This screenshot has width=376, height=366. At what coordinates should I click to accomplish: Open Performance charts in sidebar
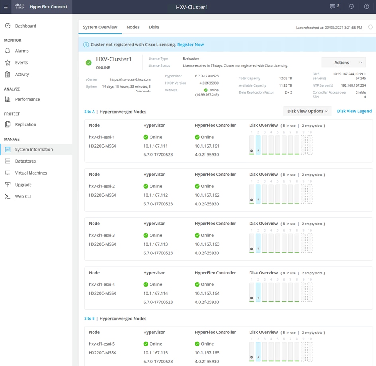click(28, 99)
